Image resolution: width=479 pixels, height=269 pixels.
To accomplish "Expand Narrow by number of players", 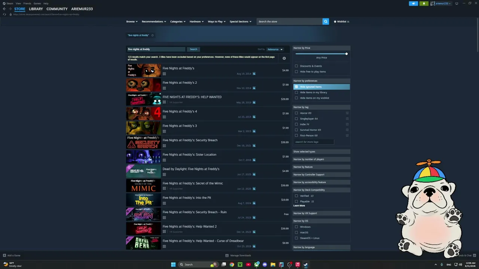I will point(321,159).
